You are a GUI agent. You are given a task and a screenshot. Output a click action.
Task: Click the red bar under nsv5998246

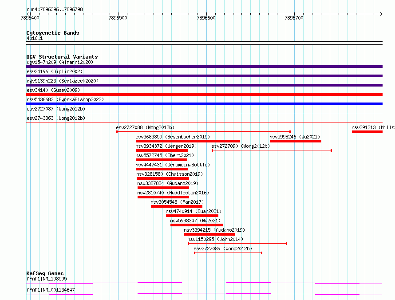pos(296,141)
